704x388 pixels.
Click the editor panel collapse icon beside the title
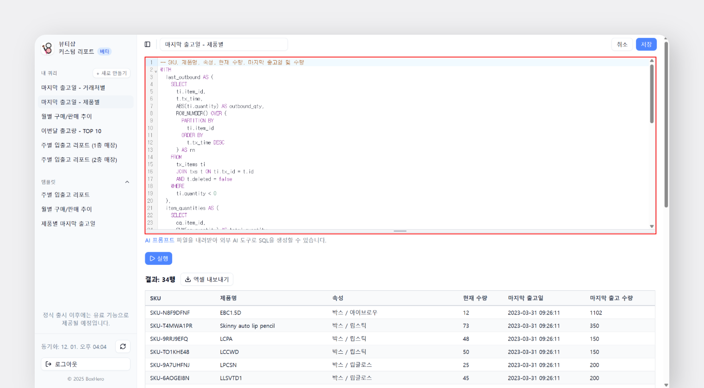pos(147,44)
